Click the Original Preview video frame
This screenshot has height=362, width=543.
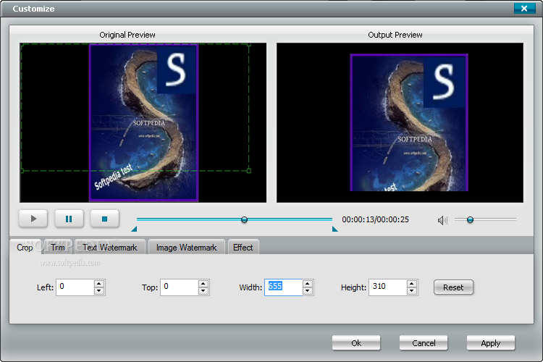pyautogui.click(x=143, y=122)
